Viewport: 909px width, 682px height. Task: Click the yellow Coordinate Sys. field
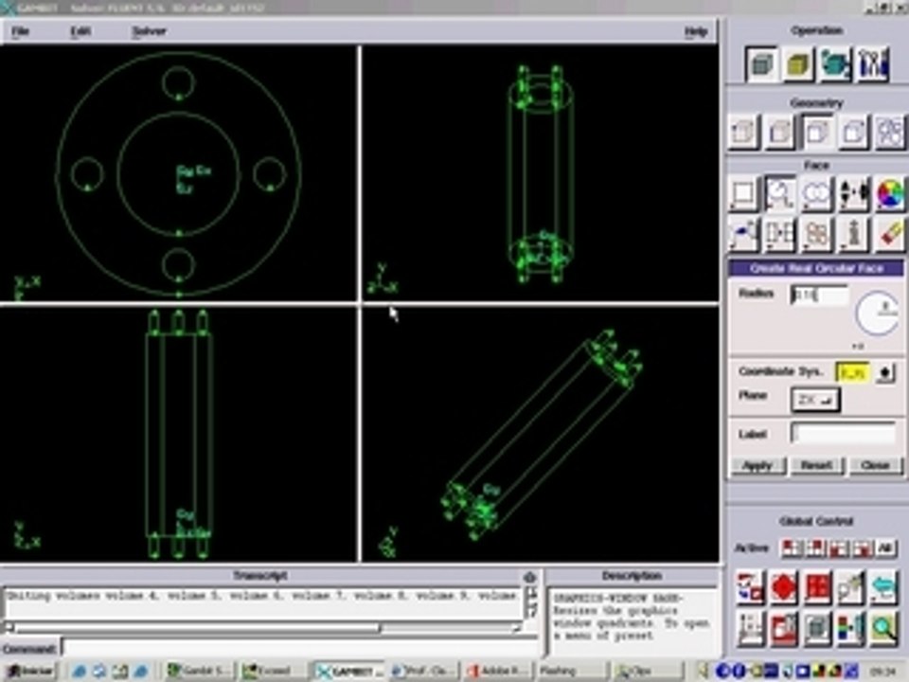851,372
